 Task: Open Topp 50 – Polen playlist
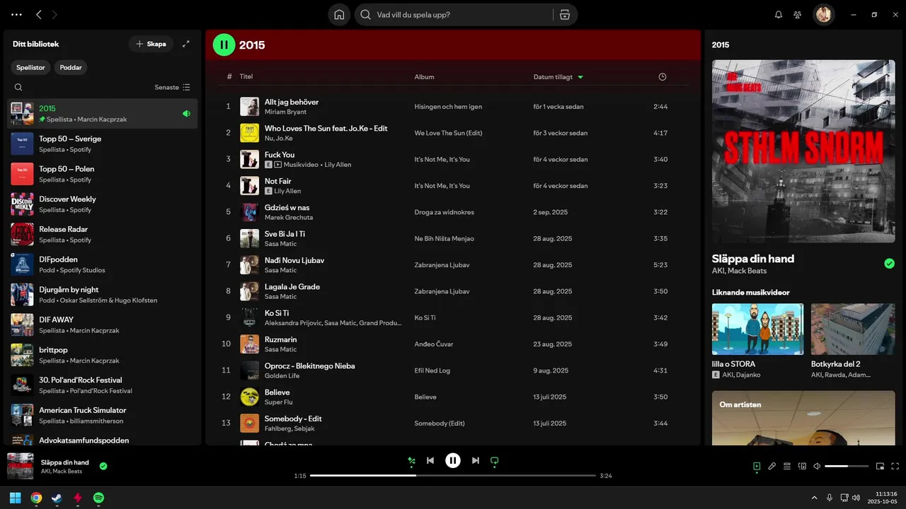point(103,174)
